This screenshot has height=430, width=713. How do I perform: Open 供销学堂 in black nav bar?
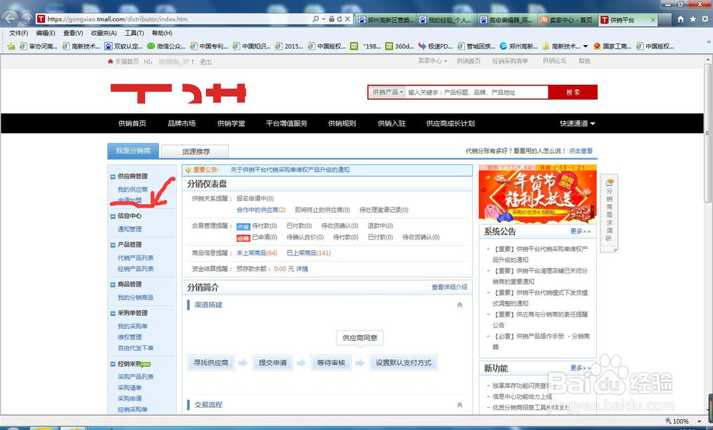click(231, 123)
